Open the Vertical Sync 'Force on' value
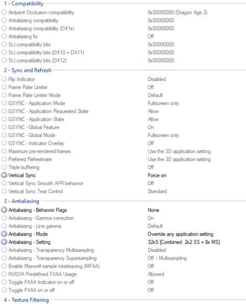Viewport: 246px width, 304px height. (157, 175)
